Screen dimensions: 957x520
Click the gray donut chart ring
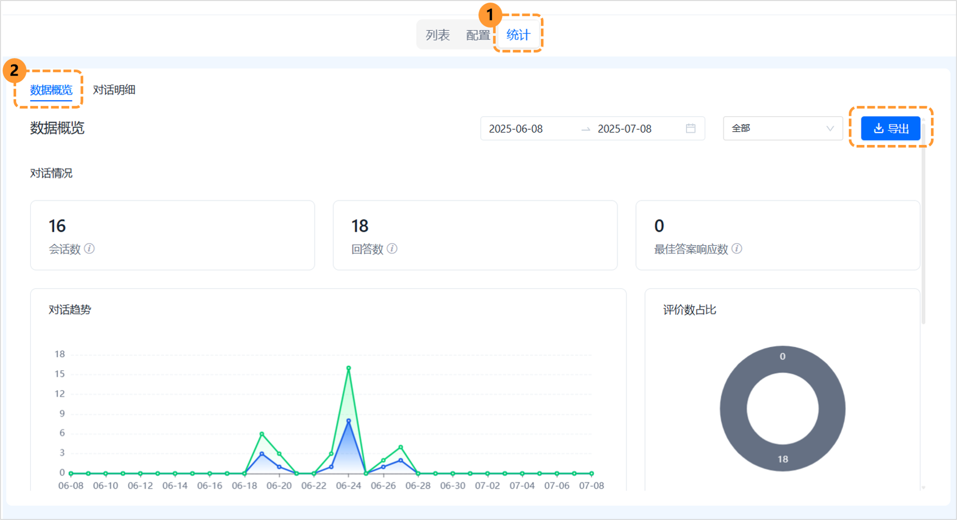point(732,408)
